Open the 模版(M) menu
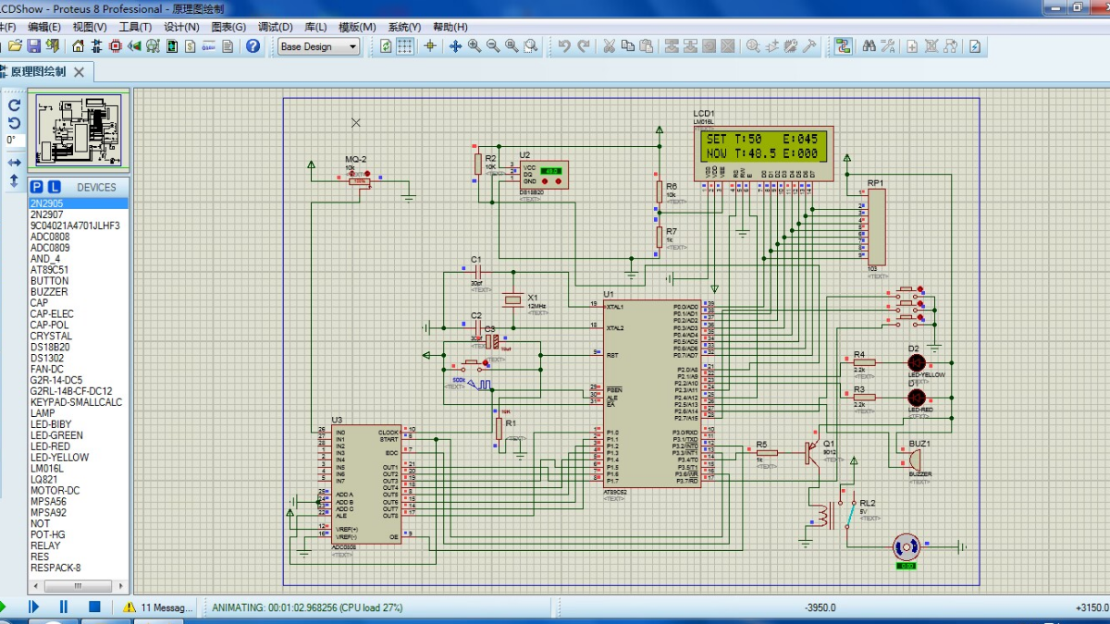The height and width of the screenshot is (624, 1110). pos(357,27)
